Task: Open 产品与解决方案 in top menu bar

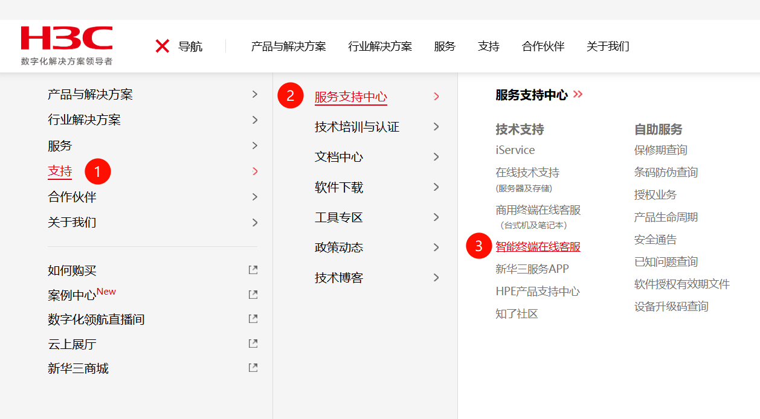Action: [288, 46]
